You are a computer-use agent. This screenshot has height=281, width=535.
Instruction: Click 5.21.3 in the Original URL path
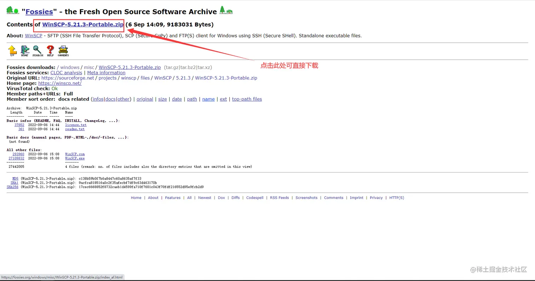(183, 78)
